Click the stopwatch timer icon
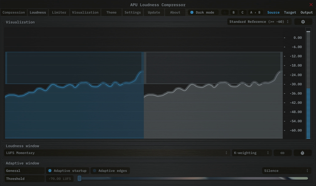The width and height of the screenshot is (316, 186). click(x=302, y=153)
